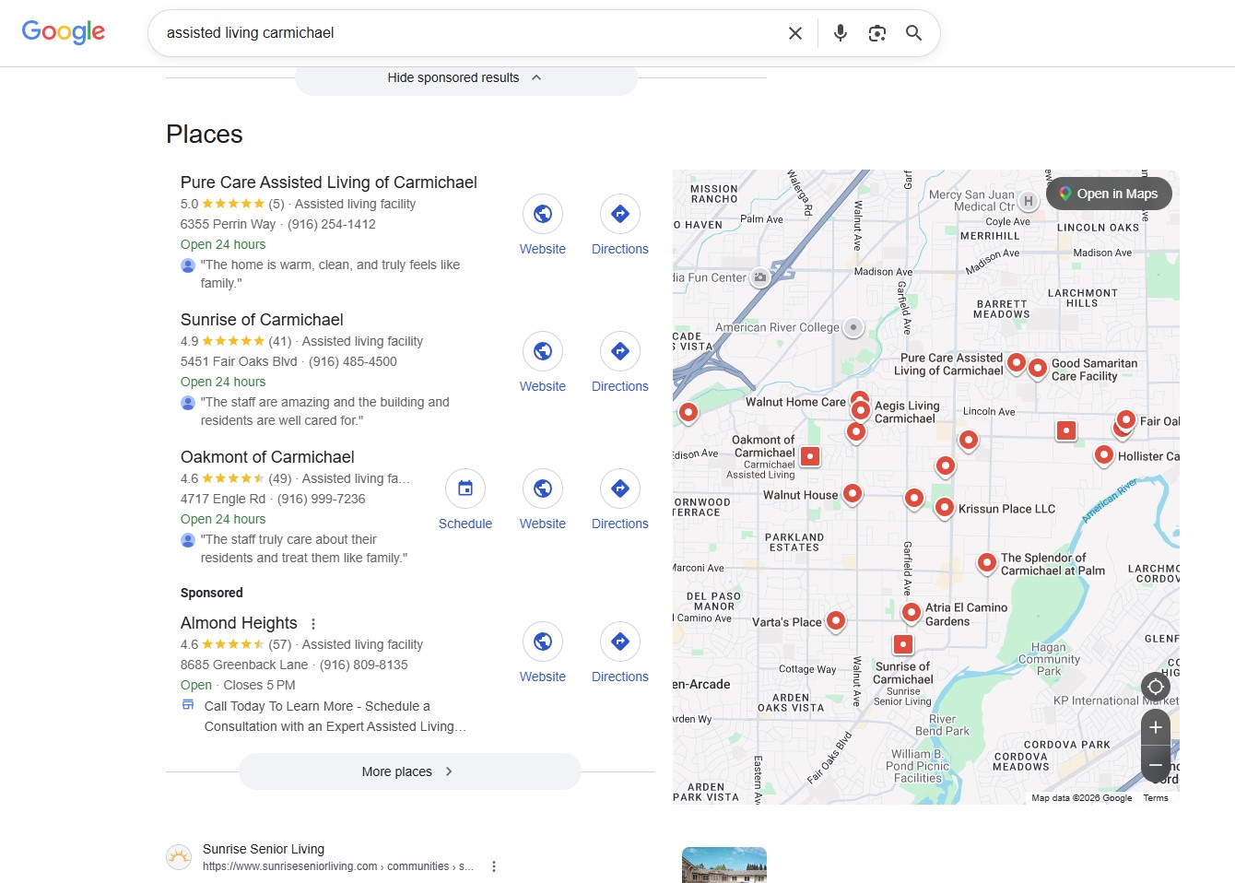Click Sunrise address 5451 Fair Oaks Blvd
The image size is (1235, 883).
(x=239, y=361)
